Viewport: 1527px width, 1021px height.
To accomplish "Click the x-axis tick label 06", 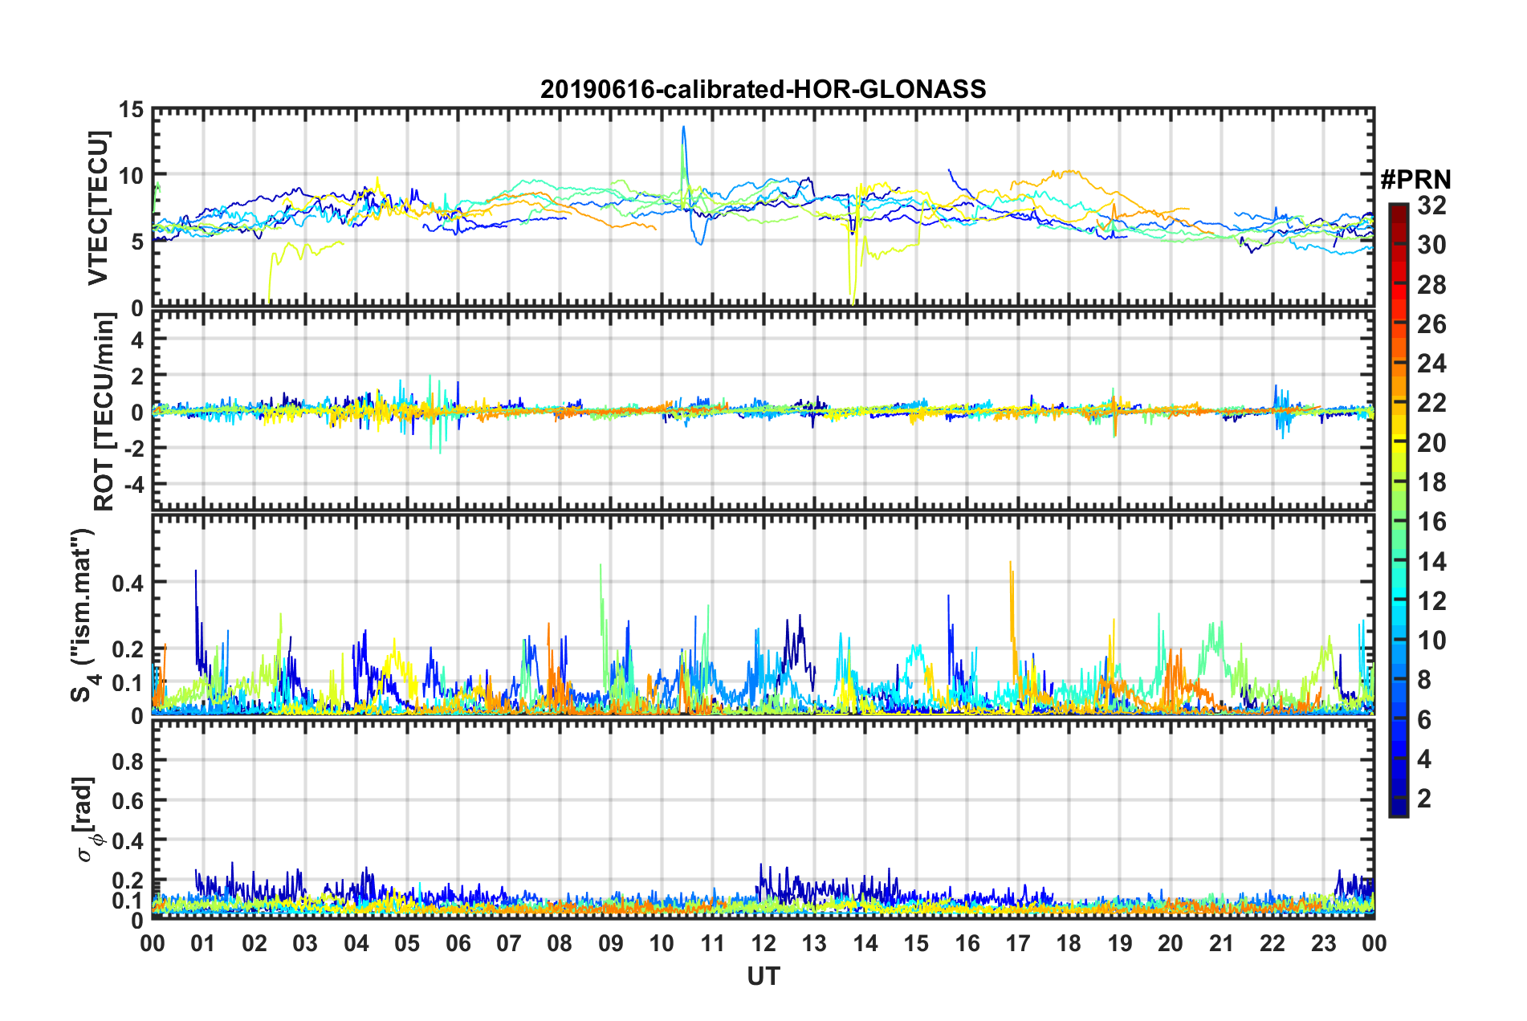I will coord(458,943).
